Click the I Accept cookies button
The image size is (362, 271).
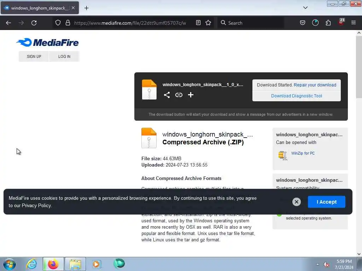(x=326, y=202)
